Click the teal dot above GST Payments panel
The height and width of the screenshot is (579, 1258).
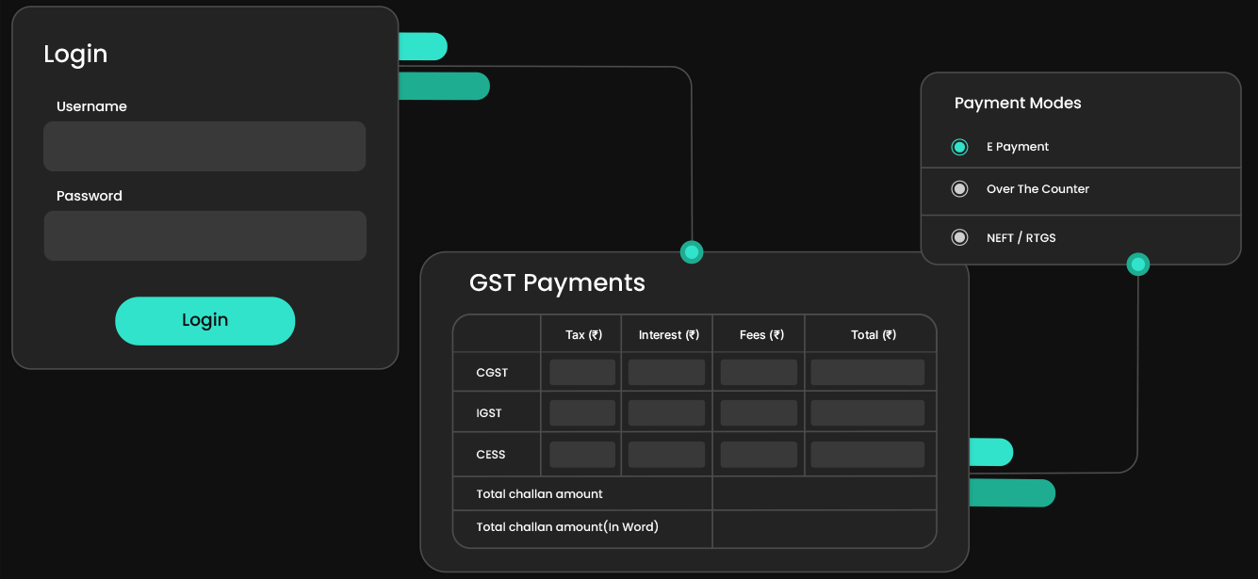pos(691,251)
